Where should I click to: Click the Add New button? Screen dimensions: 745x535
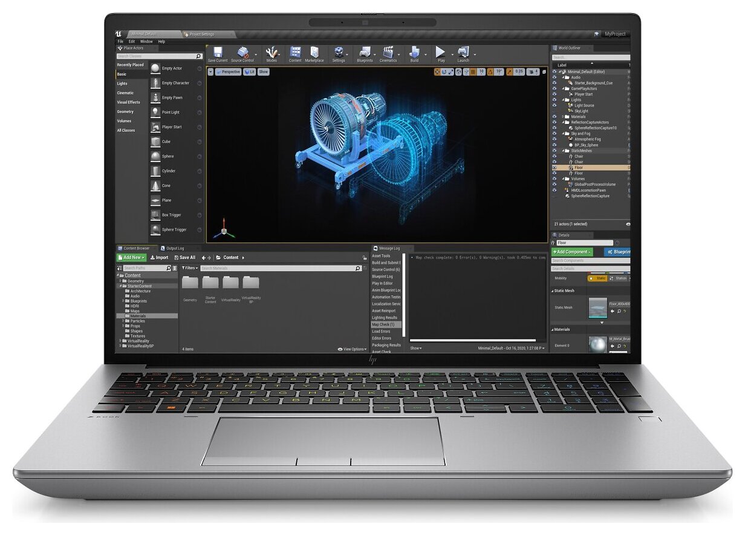click(132, 258)
